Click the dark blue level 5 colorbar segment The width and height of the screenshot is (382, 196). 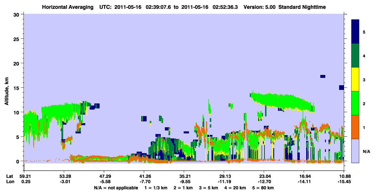(x=355, y=32)
